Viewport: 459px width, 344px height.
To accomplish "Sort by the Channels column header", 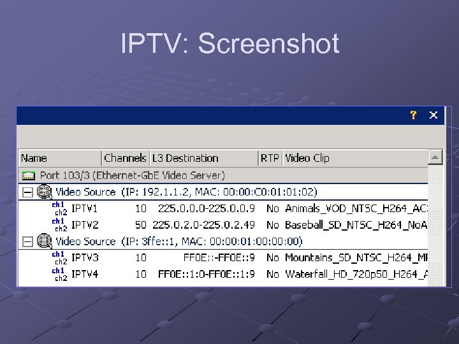I will click(x=125, y=158).
